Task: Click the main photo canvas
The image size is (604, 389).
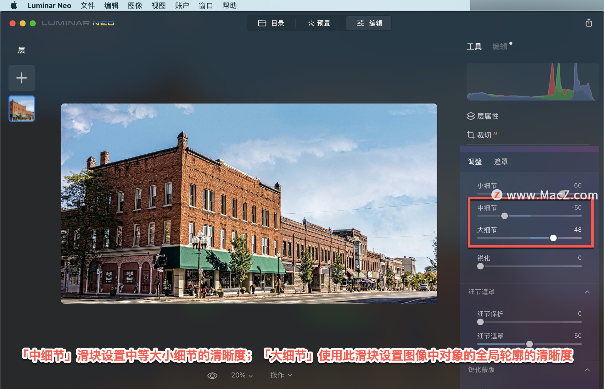Action: point(249,203)
